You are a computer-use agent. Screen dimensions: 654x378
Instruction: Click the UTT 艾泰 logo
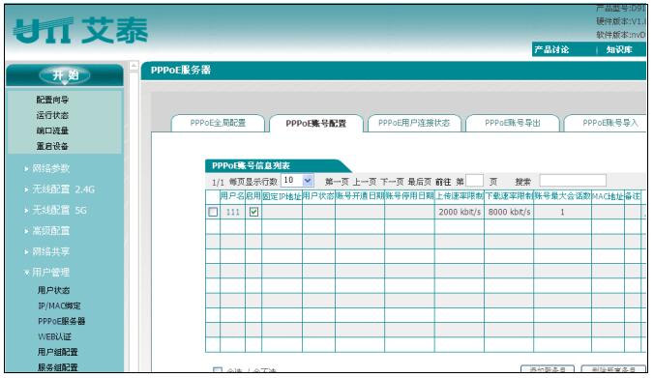pos(80,30)
